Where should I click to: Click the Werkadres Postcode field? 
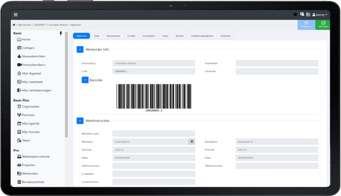click(x=154, y=150)
